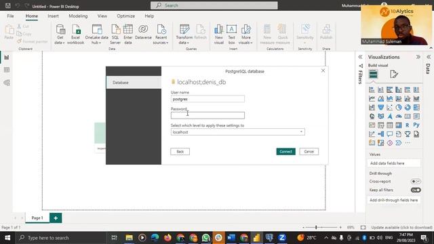434x244 pixels.
Task: Select the Funnel chart visual
Action: tap(381, 107)
